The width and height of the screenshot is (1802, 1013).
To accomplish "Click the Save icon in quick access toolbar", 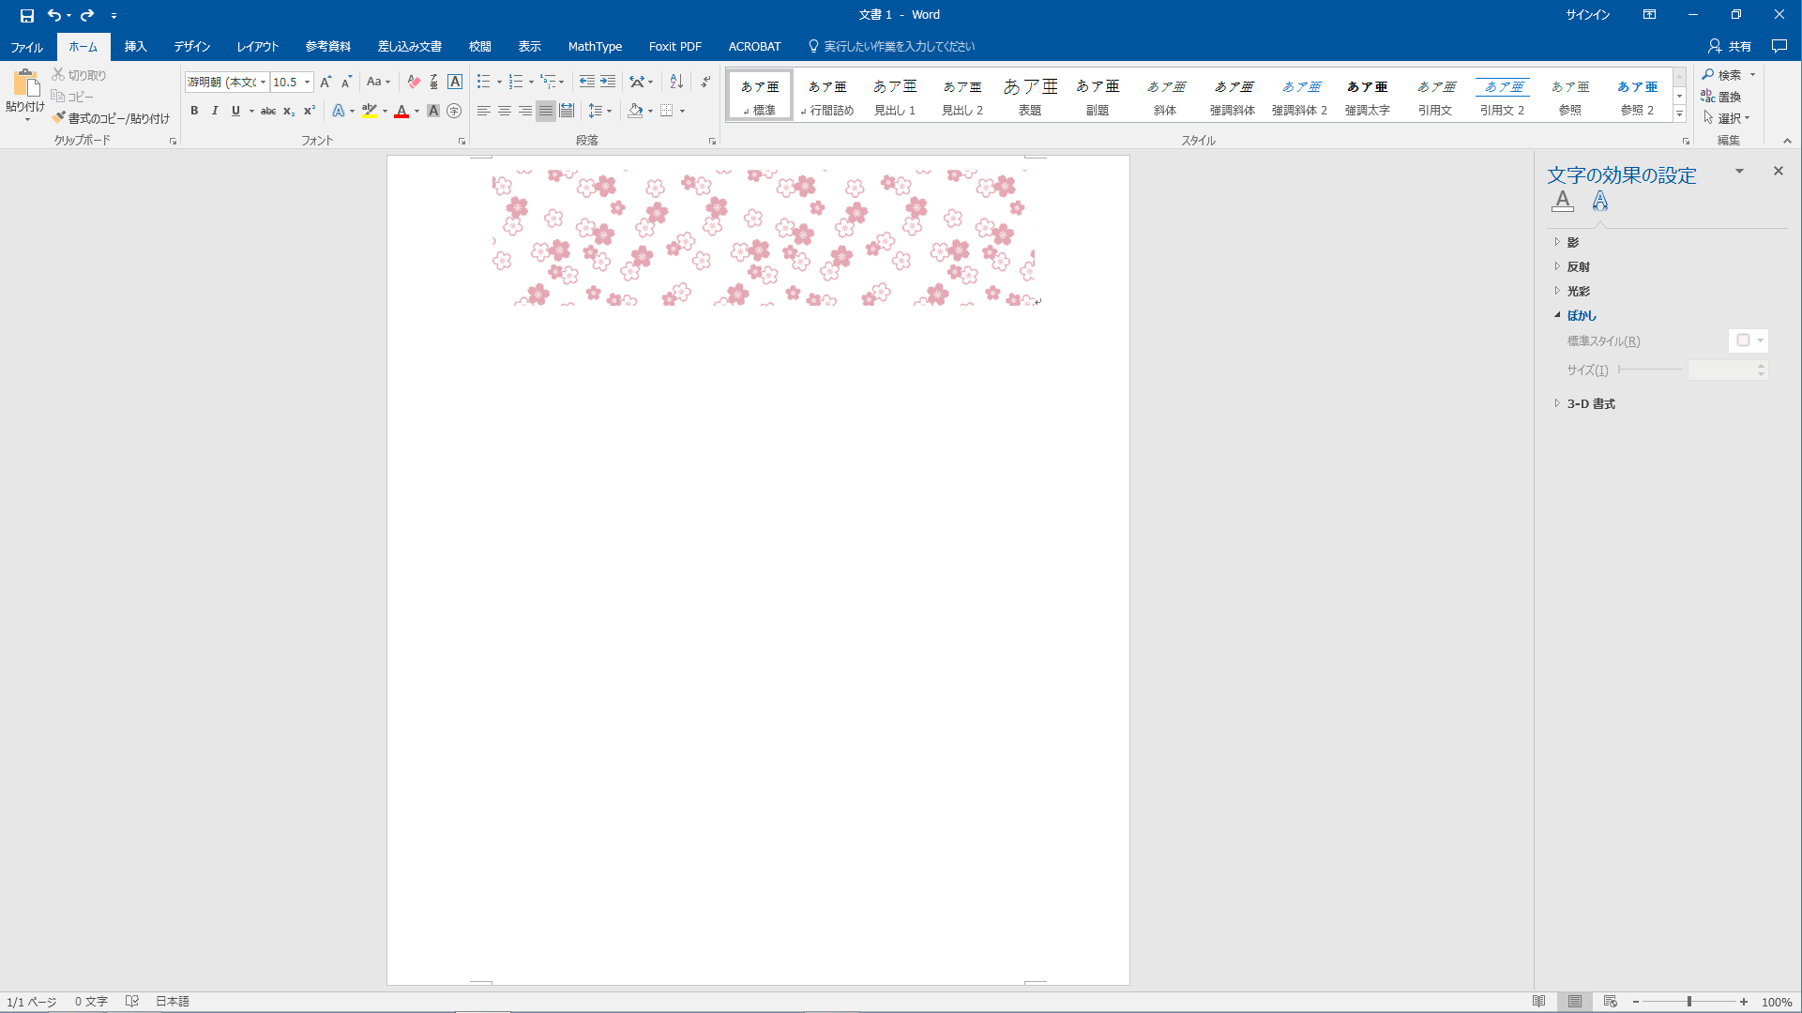I will coord(27,15).
